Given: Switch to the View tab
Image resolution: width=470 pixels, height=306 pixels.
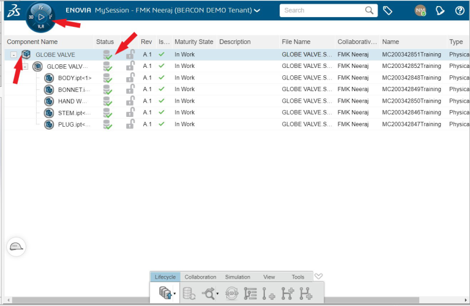Looking at the screenshot, I should pyautogui.click(x=269, y=277).
